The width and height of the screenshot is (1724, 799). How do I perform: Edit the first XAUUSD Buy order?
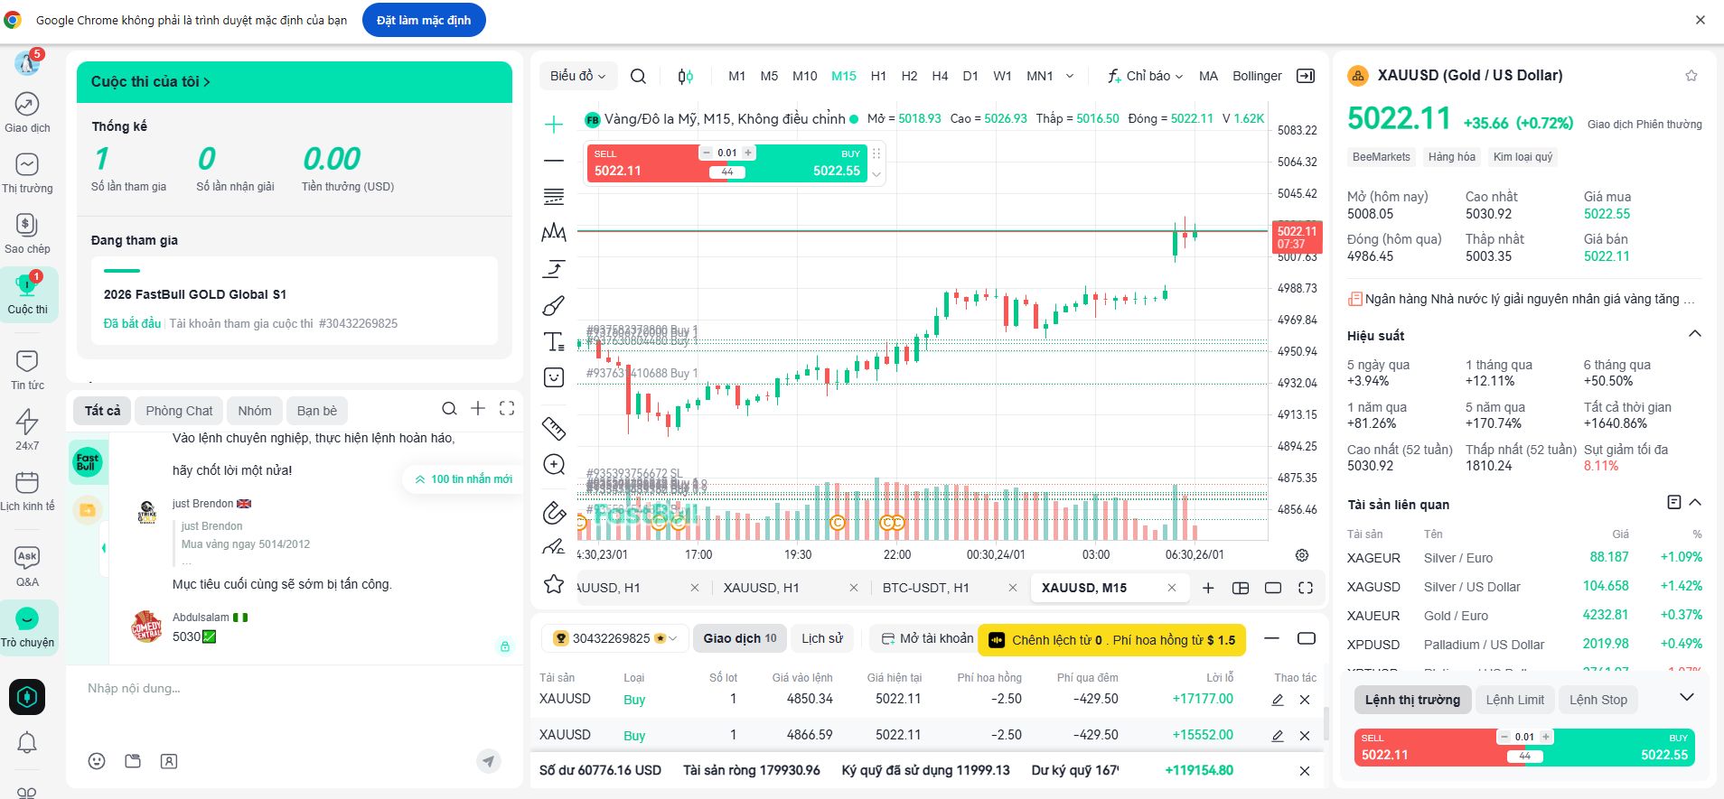(1278, 700)
